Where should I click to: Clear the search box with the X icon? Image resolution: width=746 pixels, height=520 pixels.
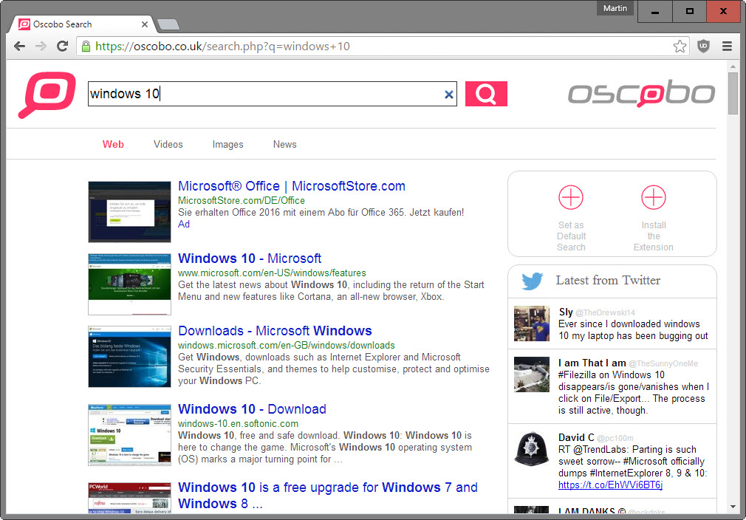(x=448, y=95)
